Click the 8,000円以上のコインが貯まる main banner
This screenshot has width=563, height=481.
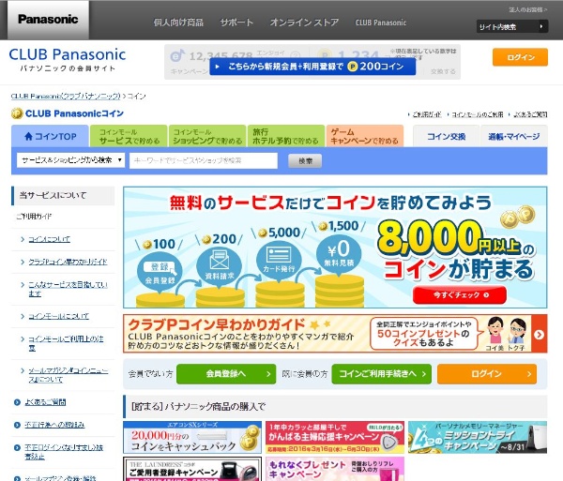pyautogui.click(x=335, y=248)
